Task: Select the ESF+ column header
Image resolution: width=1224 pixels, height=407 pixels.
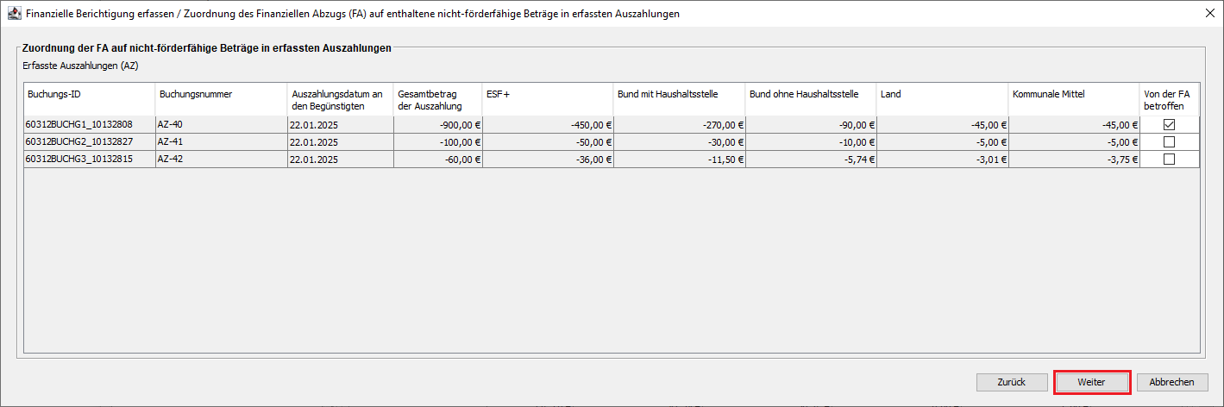Action: tap(548, 99)
